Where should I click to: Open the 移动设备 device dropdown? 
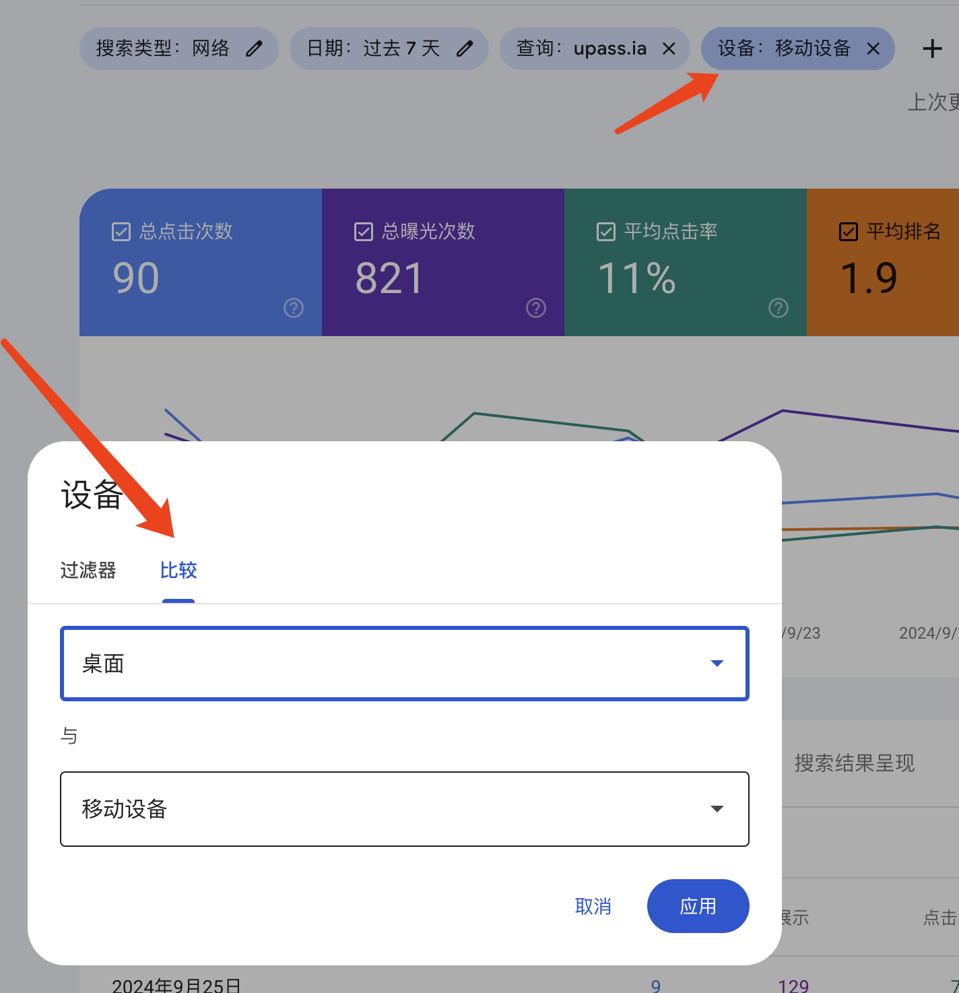coord(405,809)
